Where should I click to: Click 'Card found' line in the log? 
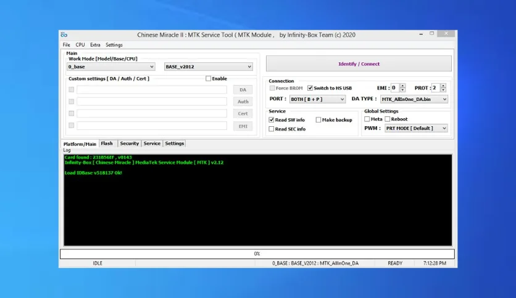pos(98,157)
